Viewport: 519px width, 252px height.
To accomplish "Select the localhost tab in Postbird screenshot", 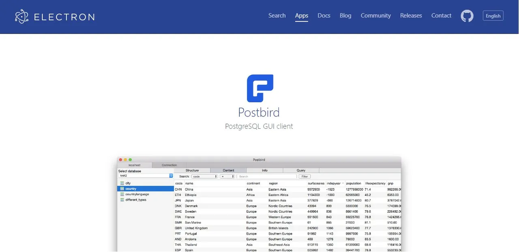I will tap(135, 165).
